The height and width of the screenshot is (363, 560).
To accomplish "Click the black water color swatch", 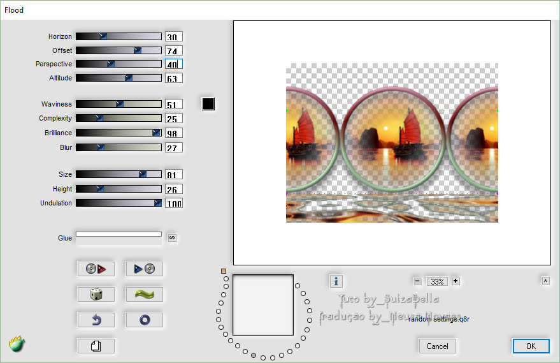I will pos(208,104).
